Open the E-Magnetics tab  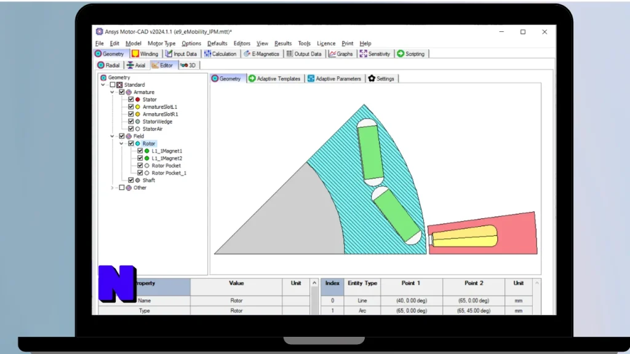pos(261,54)
